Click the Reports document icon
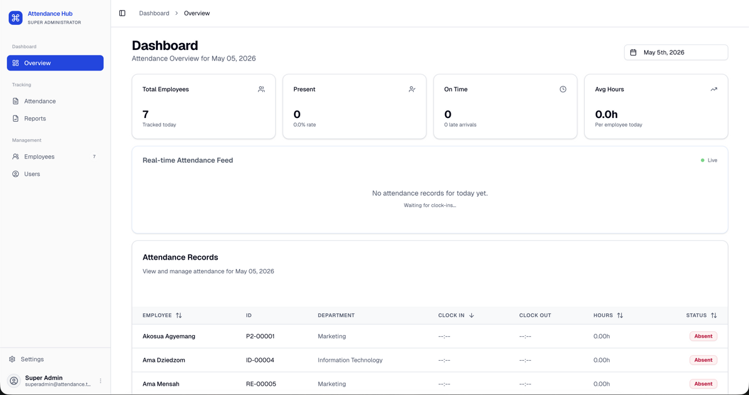This screenshot has width=749, height=395. (x=16, y=119)
